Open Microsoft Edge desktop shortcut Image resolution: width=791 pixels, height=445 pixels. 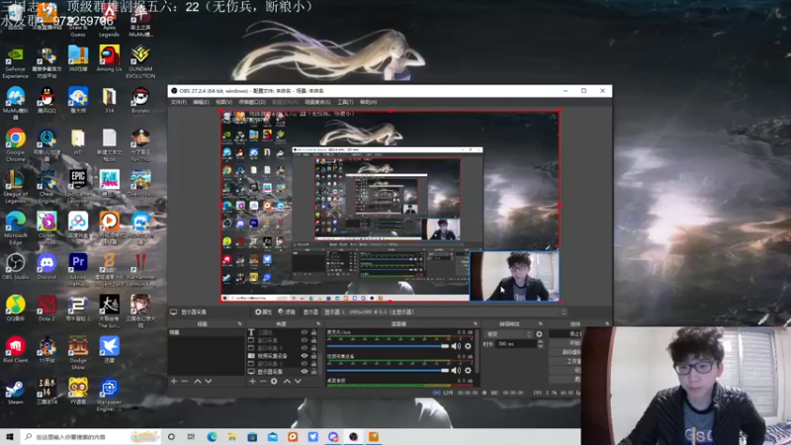click(15, 228)
